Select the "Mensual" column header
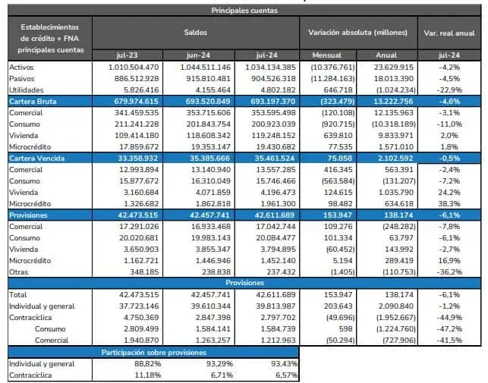 point(327,55)
